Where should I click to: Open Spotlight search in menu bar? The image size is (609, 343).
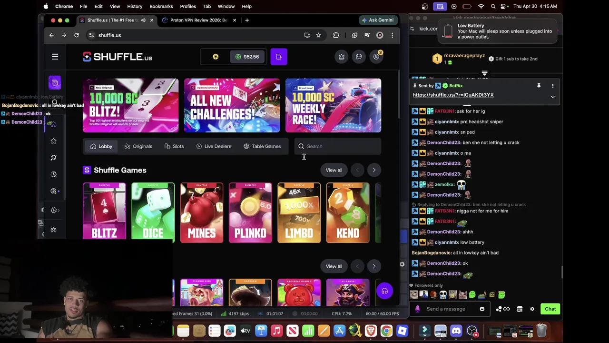click(x=493, y=6)
